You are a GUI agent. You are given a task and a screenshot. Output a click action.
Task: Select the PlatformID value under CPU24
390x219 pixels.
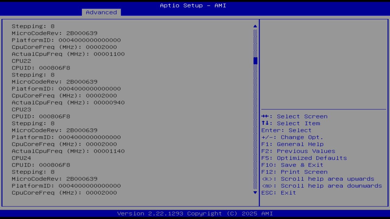pos(66,186)
